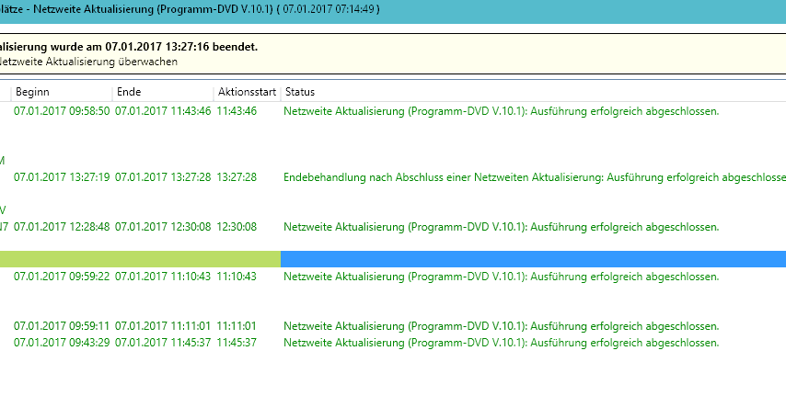Select the row starting 07.01.2017 09:58:50
Viewport: 786px width, 396px height.
62,111
